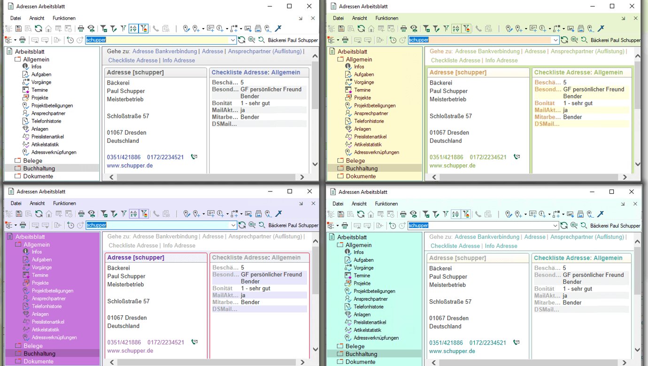Click the filter-with-checkmark icon in the white-themed window
The width and height of the screenshot is (648, 366).
tap(104, 29)
